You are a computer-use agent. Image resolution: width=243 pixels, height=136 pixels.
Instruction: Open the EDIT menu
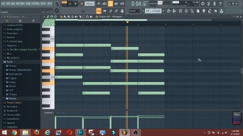[8, 3]
